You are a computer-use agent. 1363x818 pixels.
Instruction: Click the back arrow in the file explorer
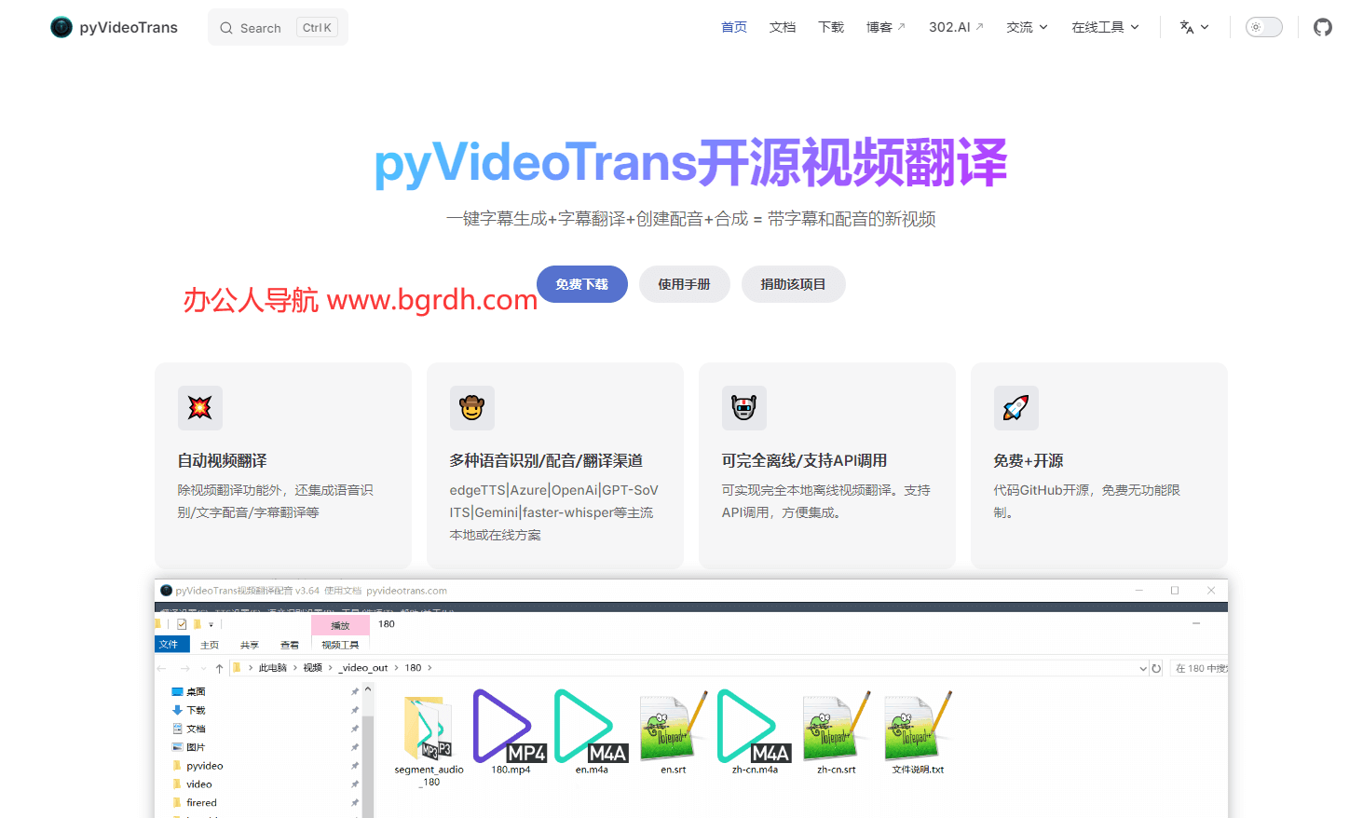click(162, 668)
